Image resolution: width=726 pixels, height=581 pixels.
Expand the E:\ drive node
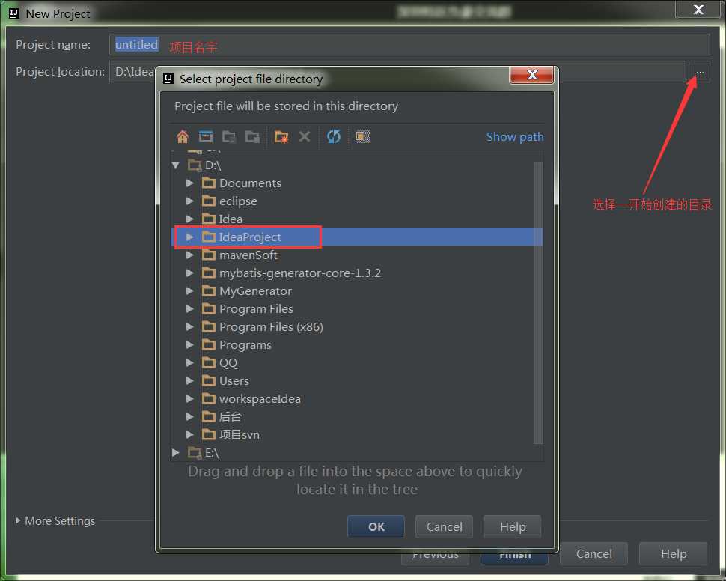pyautogui.click(x=175, y=453)
